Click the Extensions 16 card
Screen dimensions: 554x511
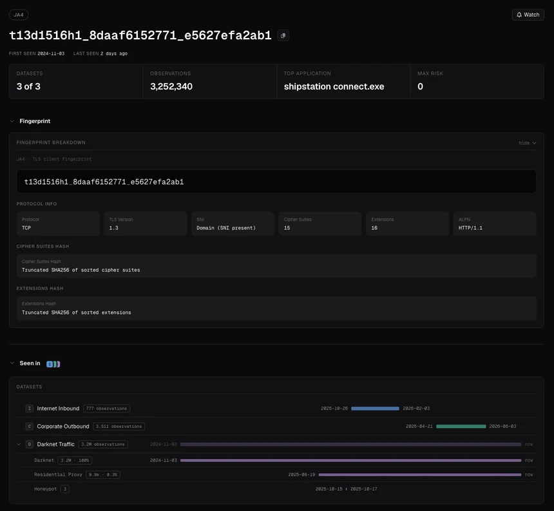click(x=407, y=224)
